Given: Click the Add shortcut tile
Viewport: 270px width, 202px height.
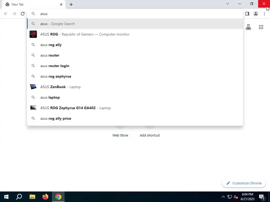Looking at the screenshot, I should [150, 135].
